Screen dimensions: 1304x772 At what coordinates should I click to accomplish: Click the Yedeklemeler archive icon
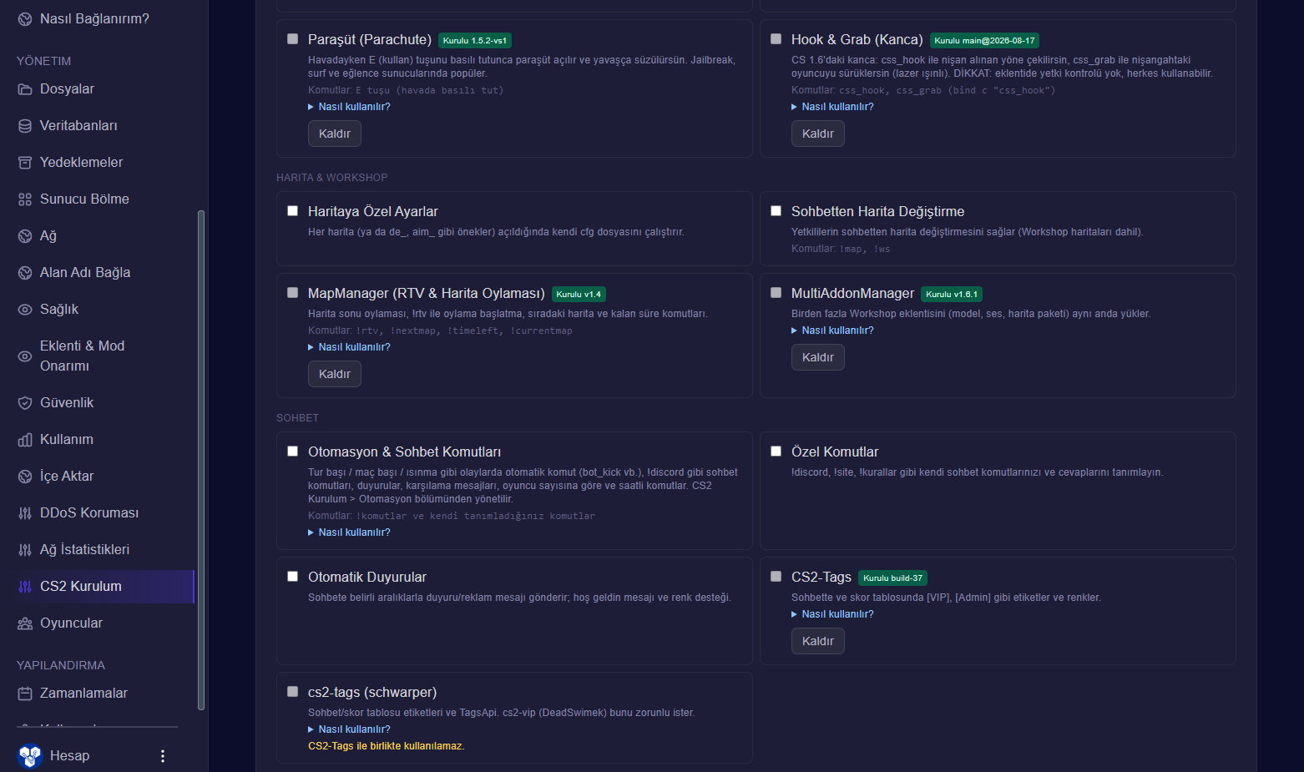(25, 163)
